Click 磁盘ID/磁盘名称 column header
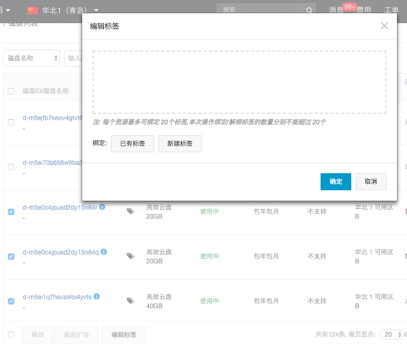This screenshot has height=344, width=407. (46, 91)
